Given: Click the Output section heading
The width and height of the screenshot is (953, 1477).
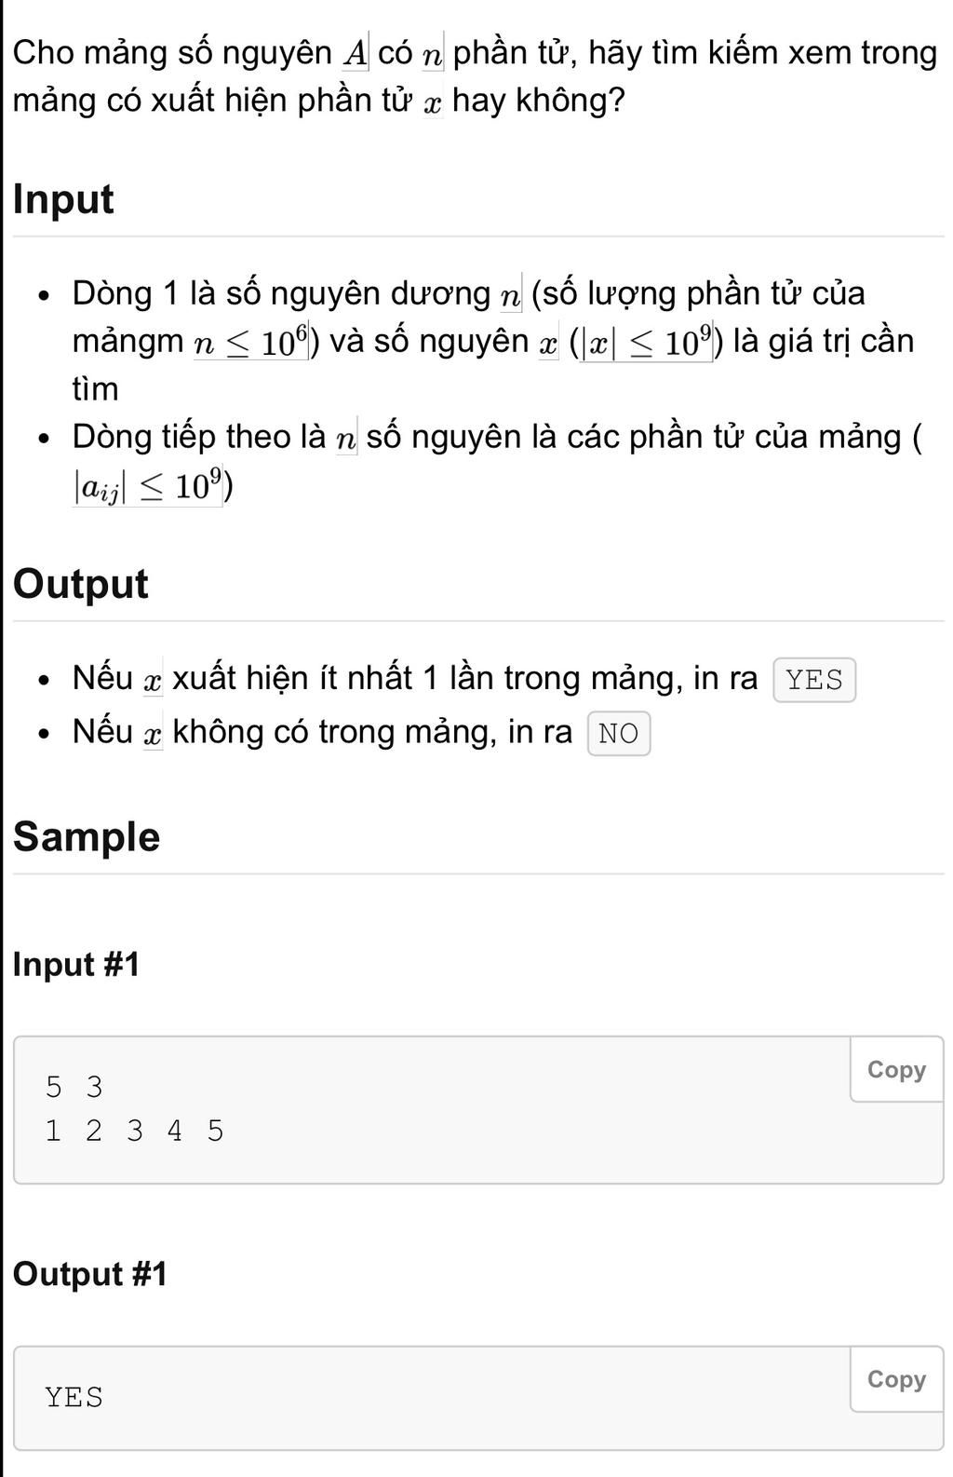Looking at the screenshot, I should click(x=81, y=584).
